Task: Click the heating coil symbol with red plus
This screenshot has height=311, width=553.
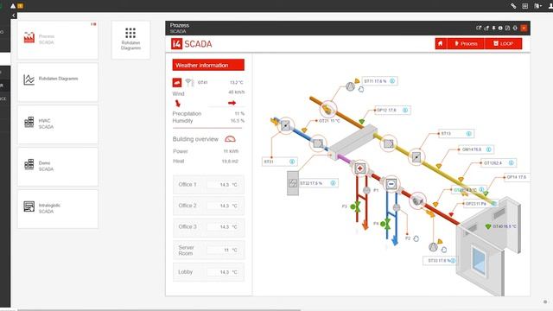Action: 359,168
